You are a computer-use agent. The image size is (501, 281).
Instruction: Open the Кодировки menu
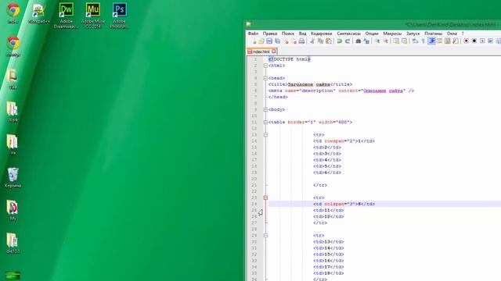pyautogui.click(x=322, y=34)
